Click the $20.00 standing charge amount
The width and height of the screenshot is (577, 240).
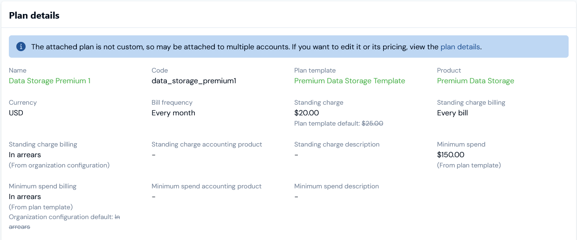307,113
